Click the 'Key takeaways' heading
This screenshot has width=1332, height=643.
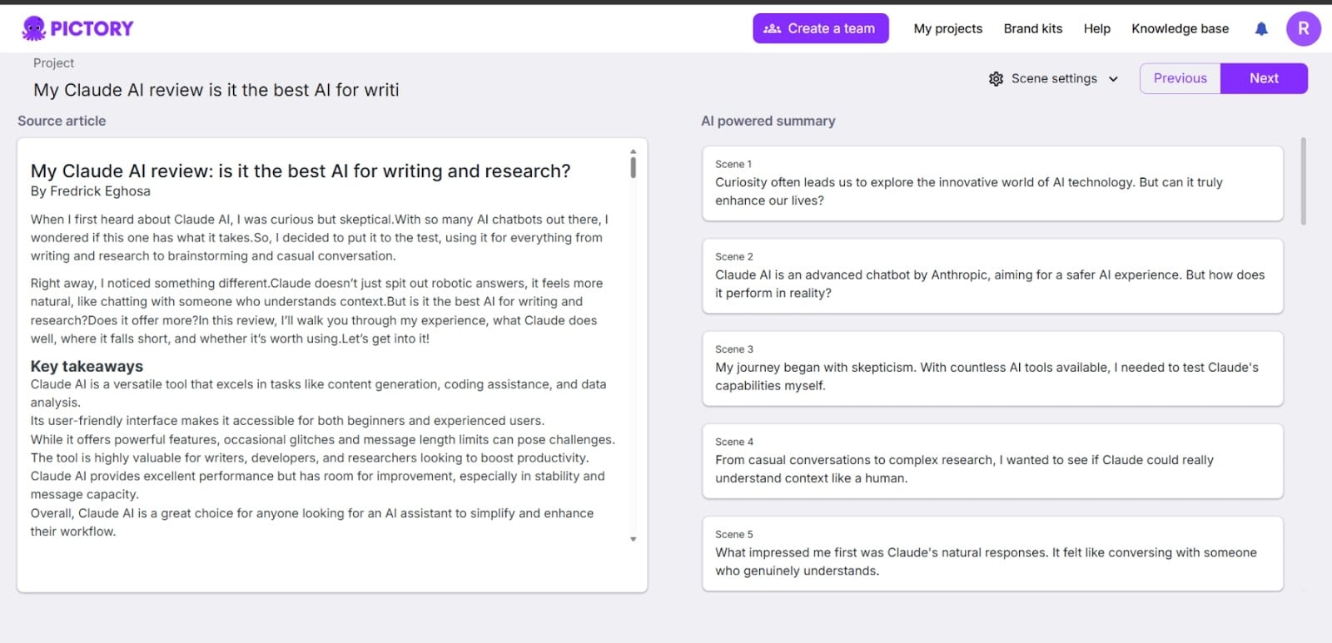point(87,366)
